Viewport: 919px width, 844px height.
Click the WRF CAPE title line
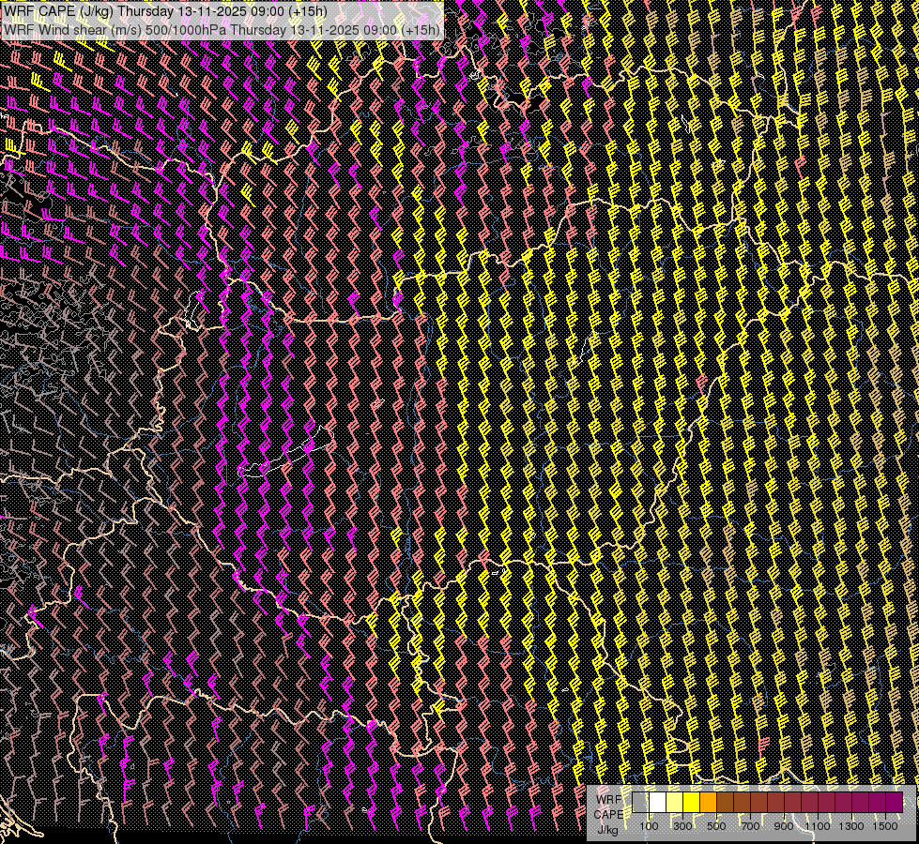click(x=165, y=11)
